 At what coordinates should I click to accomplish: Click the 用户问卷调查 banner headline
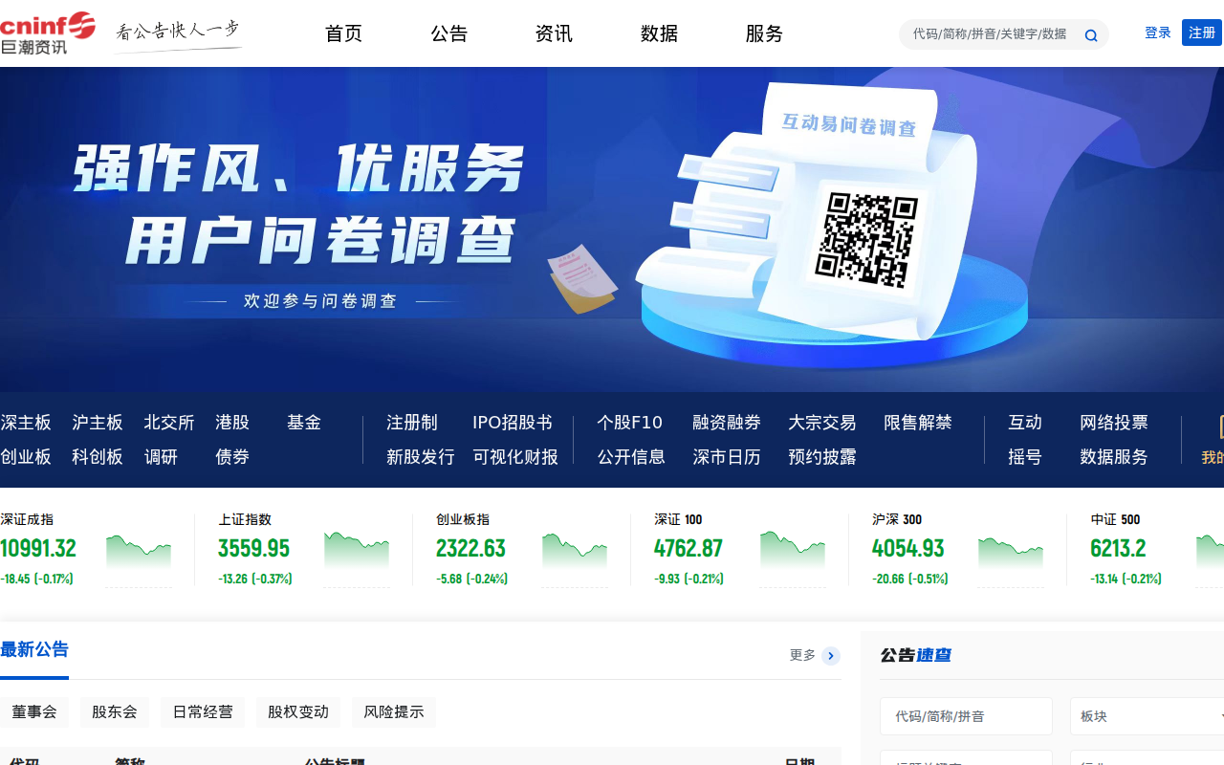coord(321,240)
